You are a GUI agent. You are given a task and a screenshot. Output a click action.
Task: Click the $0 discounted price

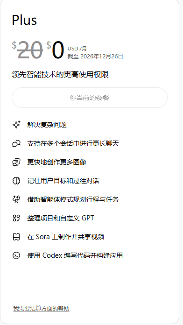click(x=55, y=50)
